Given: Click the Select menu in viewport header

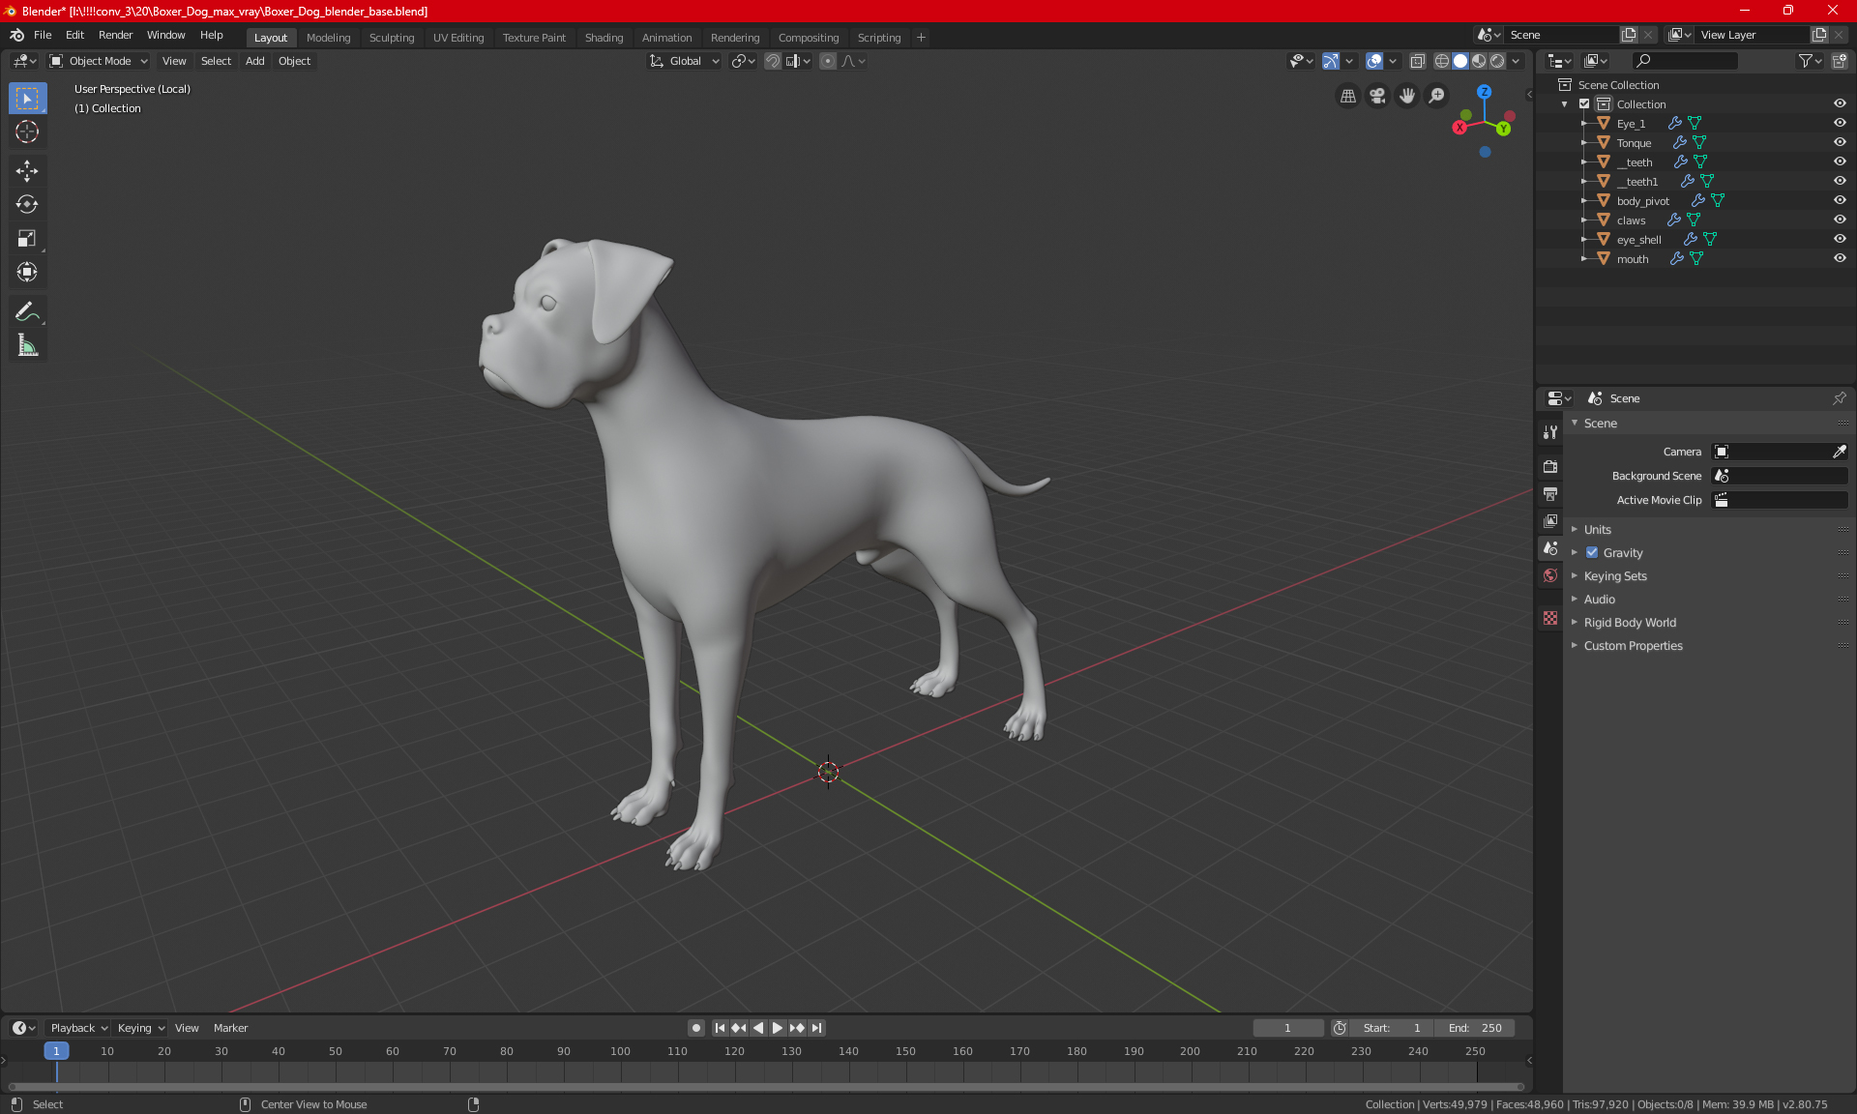Looking at the screenshot, I should 216,61.
